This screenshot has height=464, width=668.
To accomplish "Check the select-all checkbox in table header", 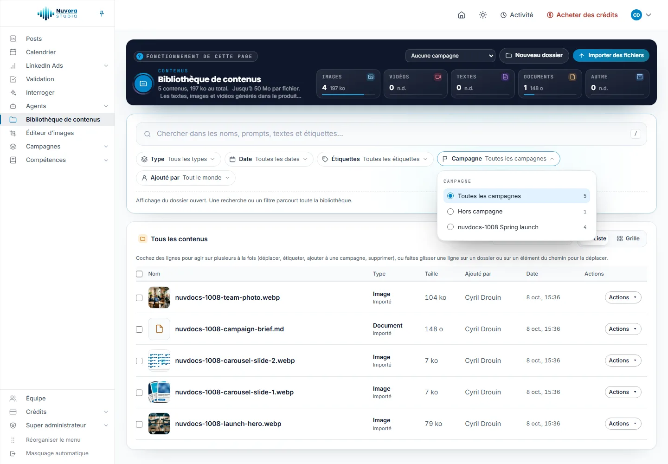I will coord(139,274).
